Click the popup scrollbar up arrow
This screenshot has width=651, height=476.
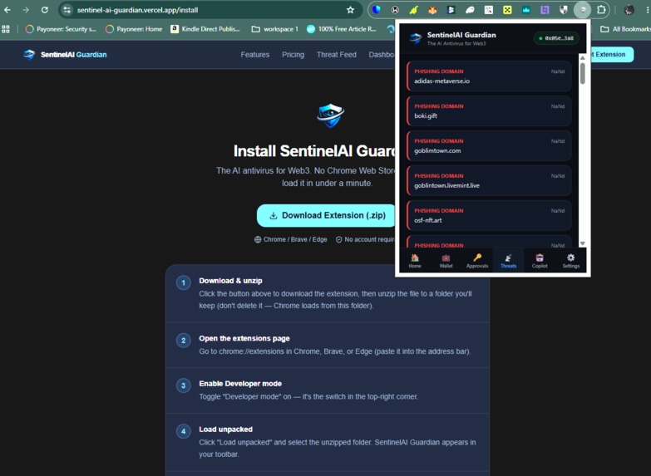pyautogui.click(x=583, y=57)
